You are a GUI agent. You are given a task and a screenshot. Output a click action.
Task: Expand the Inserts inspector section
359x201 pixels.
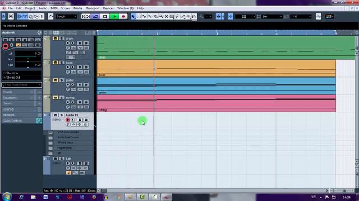tap(21, 92)
